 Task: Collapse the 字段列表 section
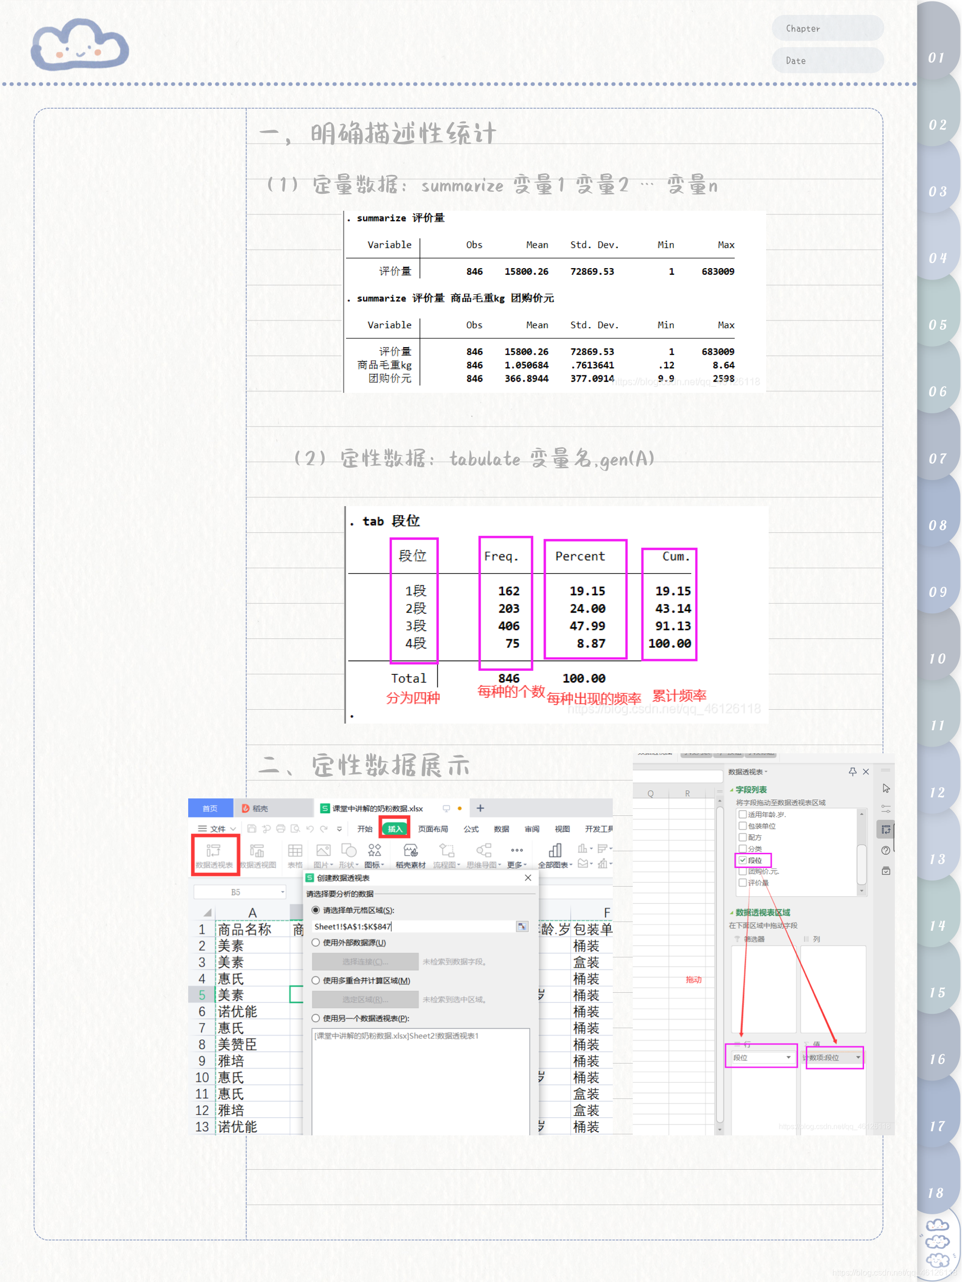coord(731,790)
